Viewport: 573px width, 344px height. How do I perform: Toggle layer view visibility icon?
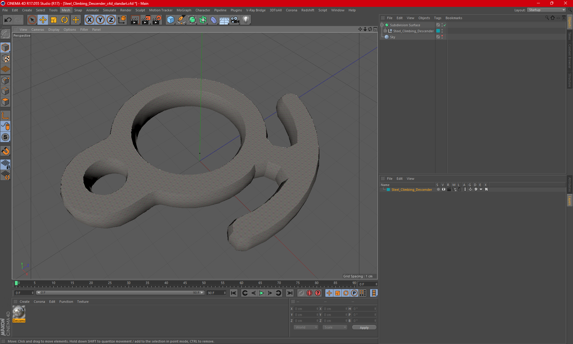443,190
